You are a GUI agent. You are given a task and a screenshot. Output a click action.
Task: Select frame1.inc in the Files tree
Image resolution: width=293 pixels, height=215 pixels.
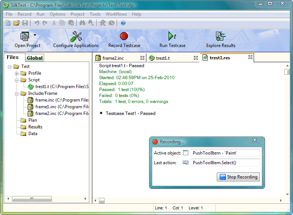[58, 107]
